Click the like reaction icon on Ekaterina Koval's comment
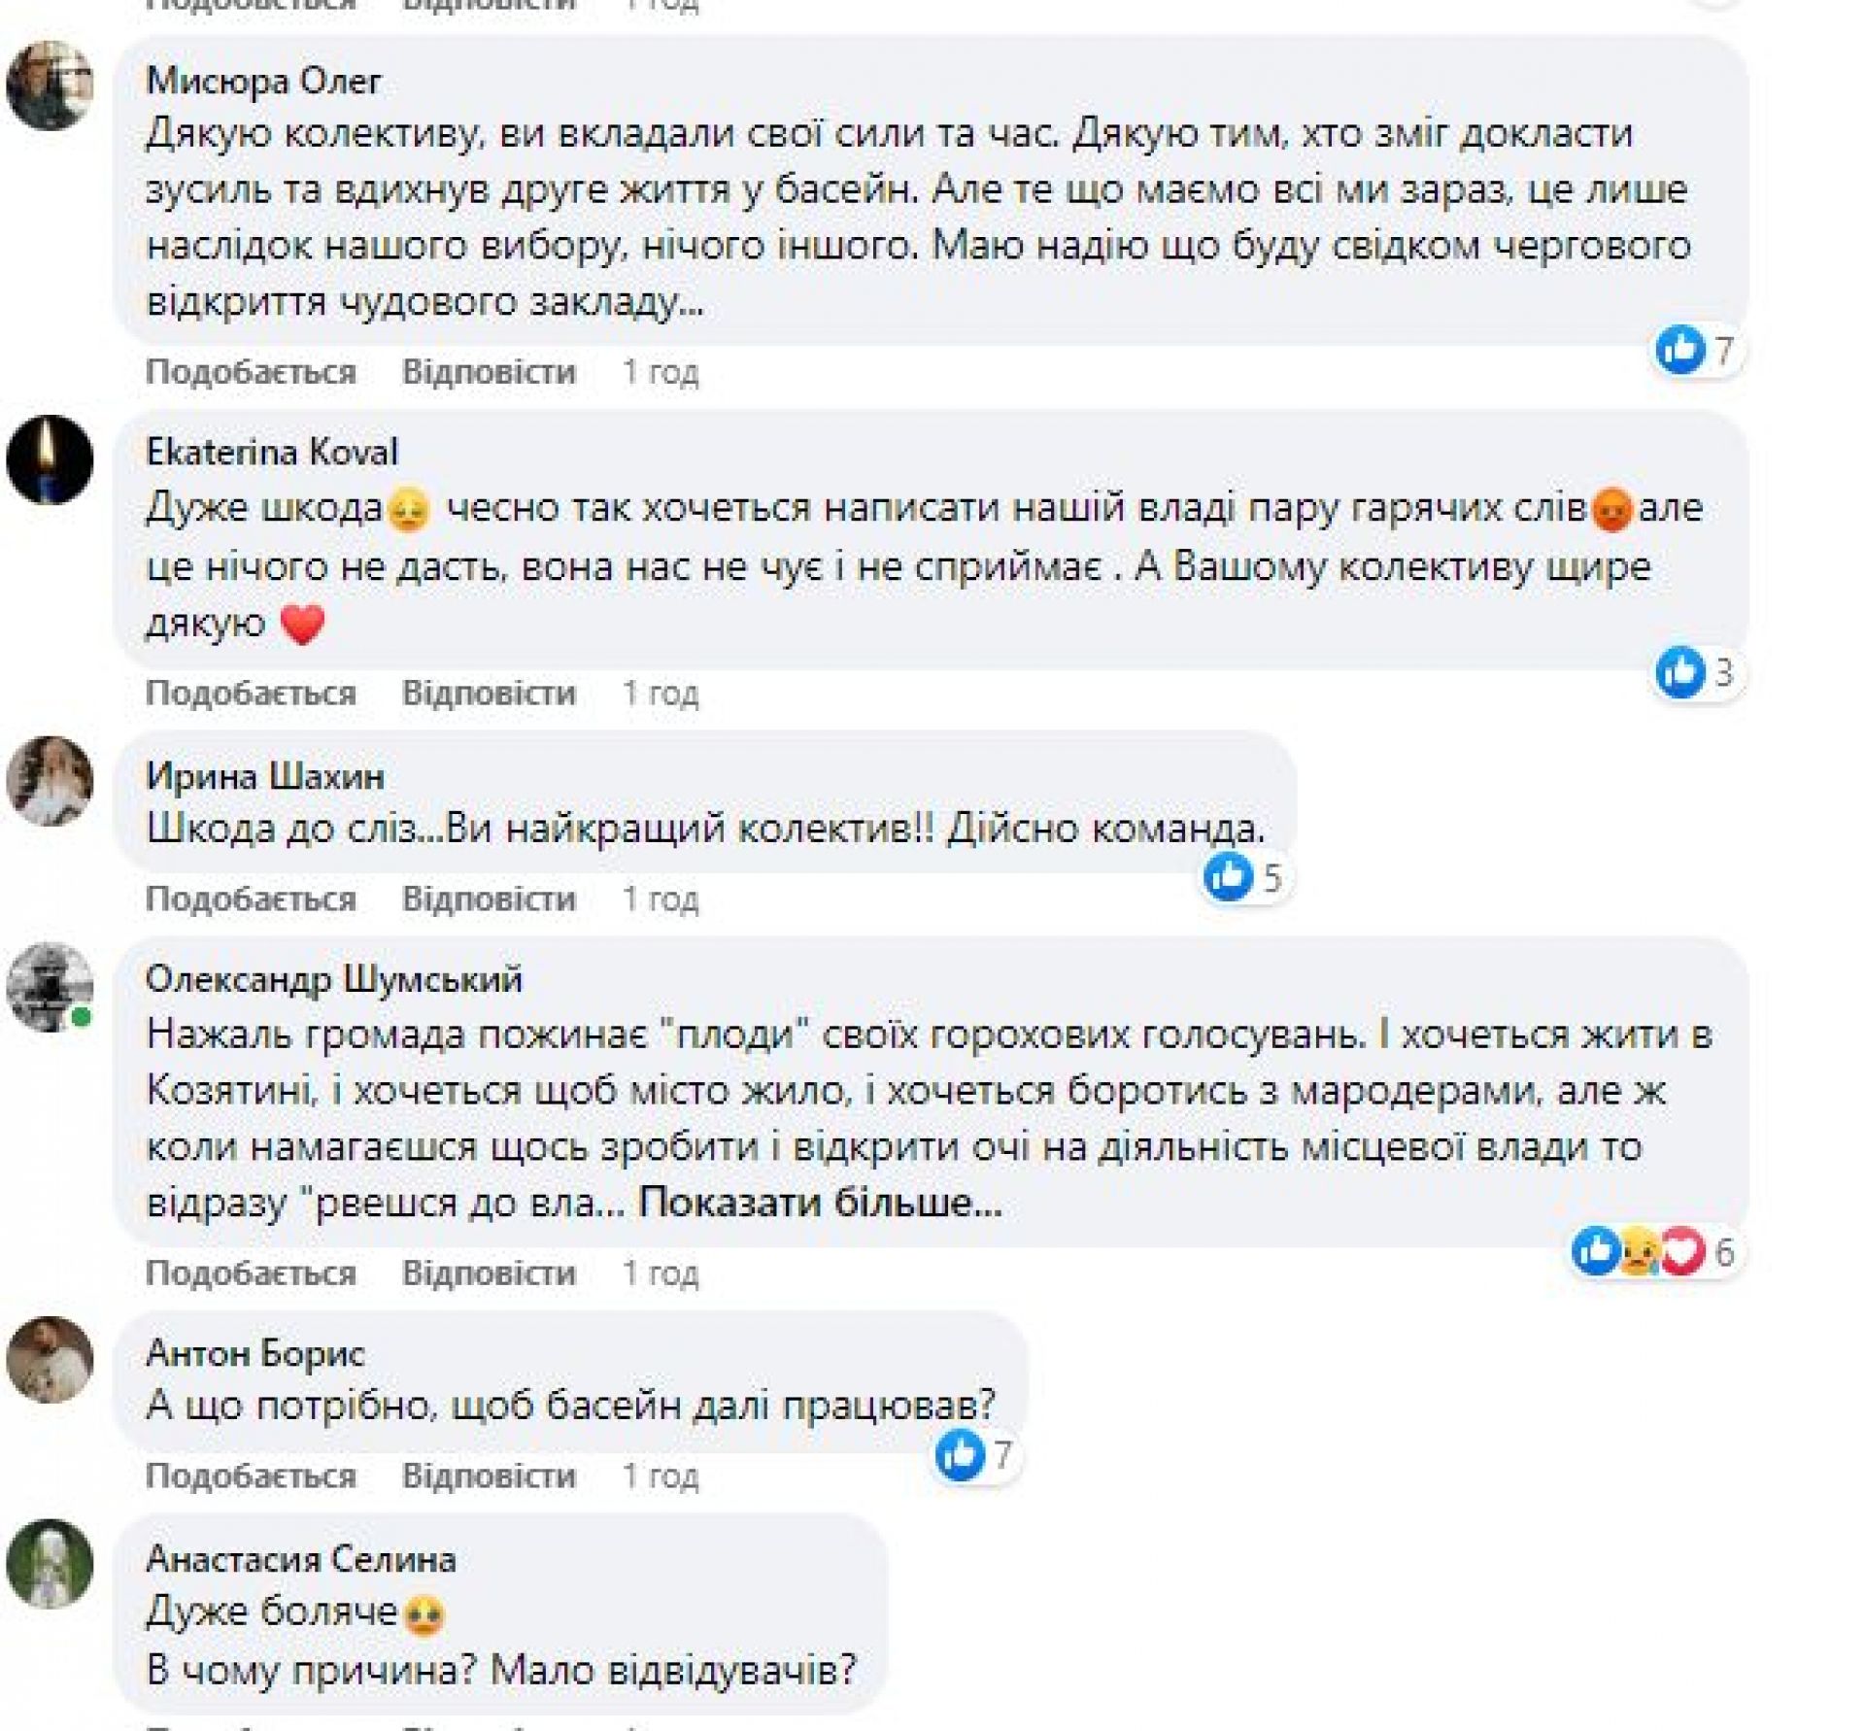Screen dimensions: 1865x1731 (1679, 672)
